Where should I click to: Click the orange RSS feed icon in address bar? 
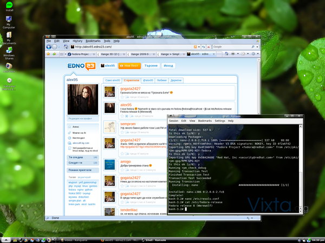(x=195, y=47)
